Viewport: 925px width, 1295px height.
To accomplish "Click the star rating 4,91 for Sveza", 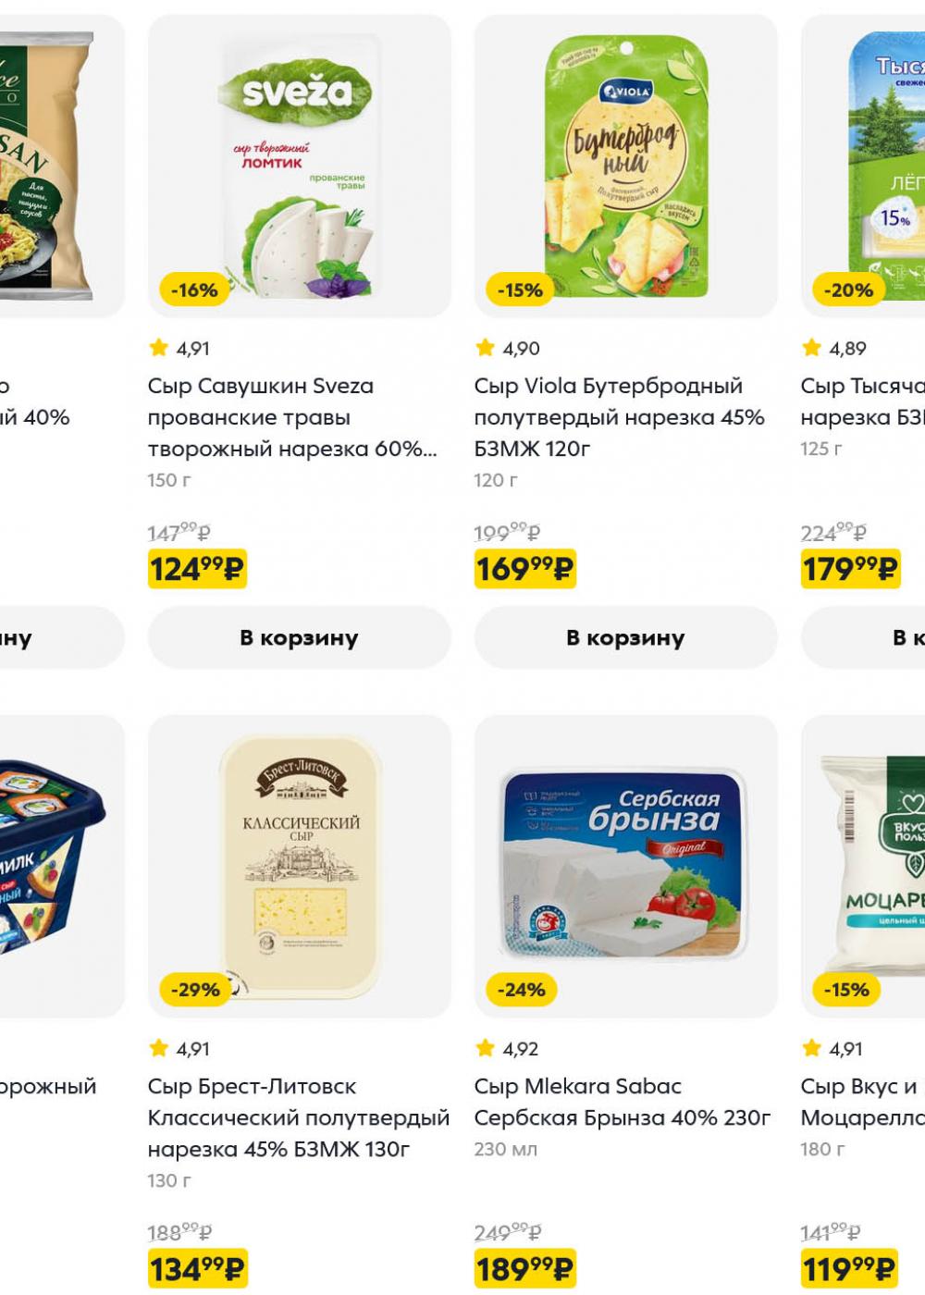I will tap(179, 349).
